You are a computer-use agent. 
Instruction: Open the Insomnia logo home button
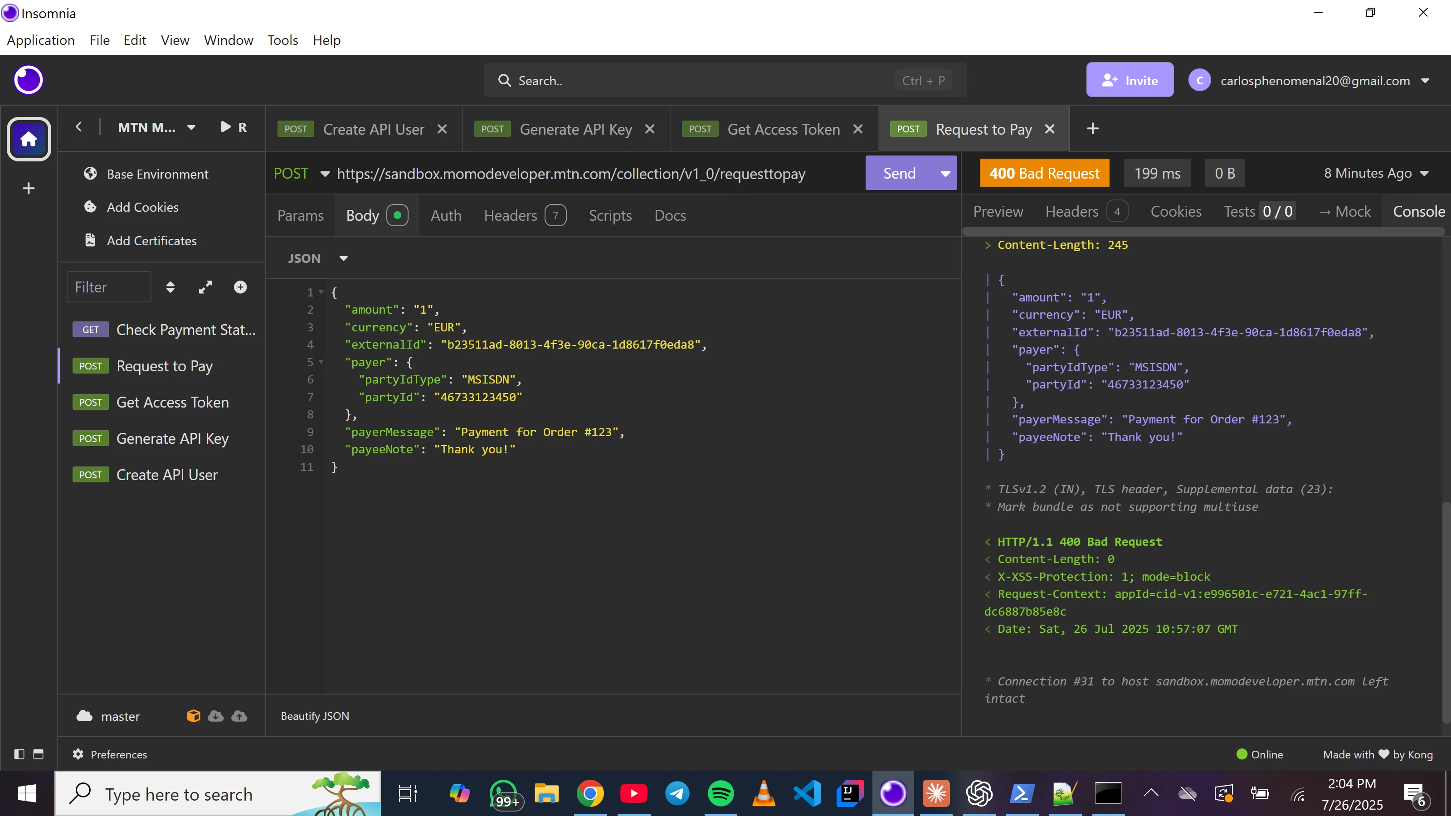pos(28,80)
